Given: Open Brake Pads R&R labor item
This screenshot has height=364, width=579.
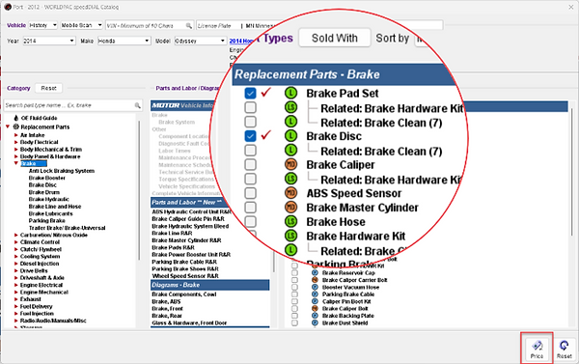Looking at the screenshot, I should coord(173,247).
